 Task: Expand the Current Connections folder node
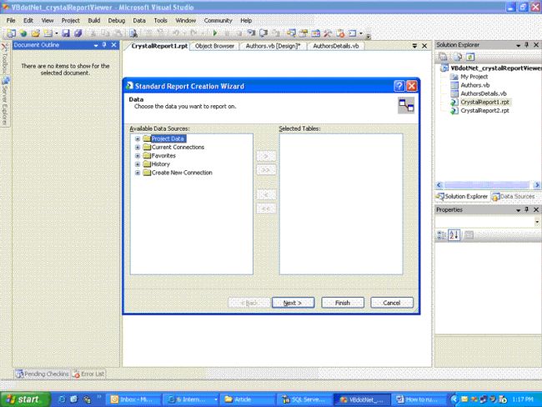[x=138, y=148]
